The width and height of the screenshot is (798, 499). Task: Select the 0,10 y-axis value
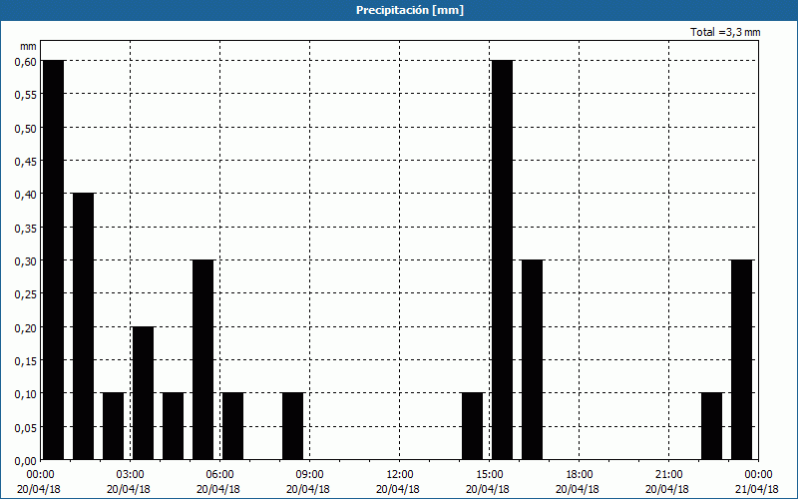click(26, 394)
